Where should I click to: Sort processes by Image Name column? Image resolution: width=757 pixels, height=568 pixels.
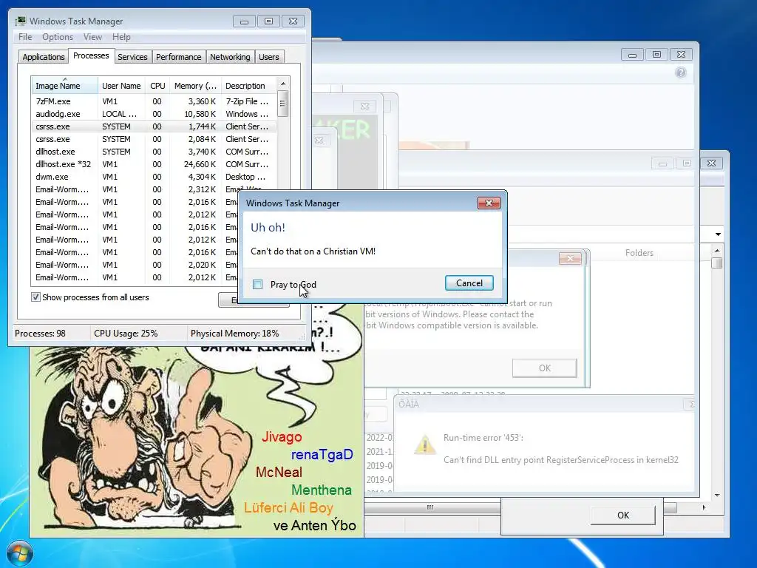65,86
